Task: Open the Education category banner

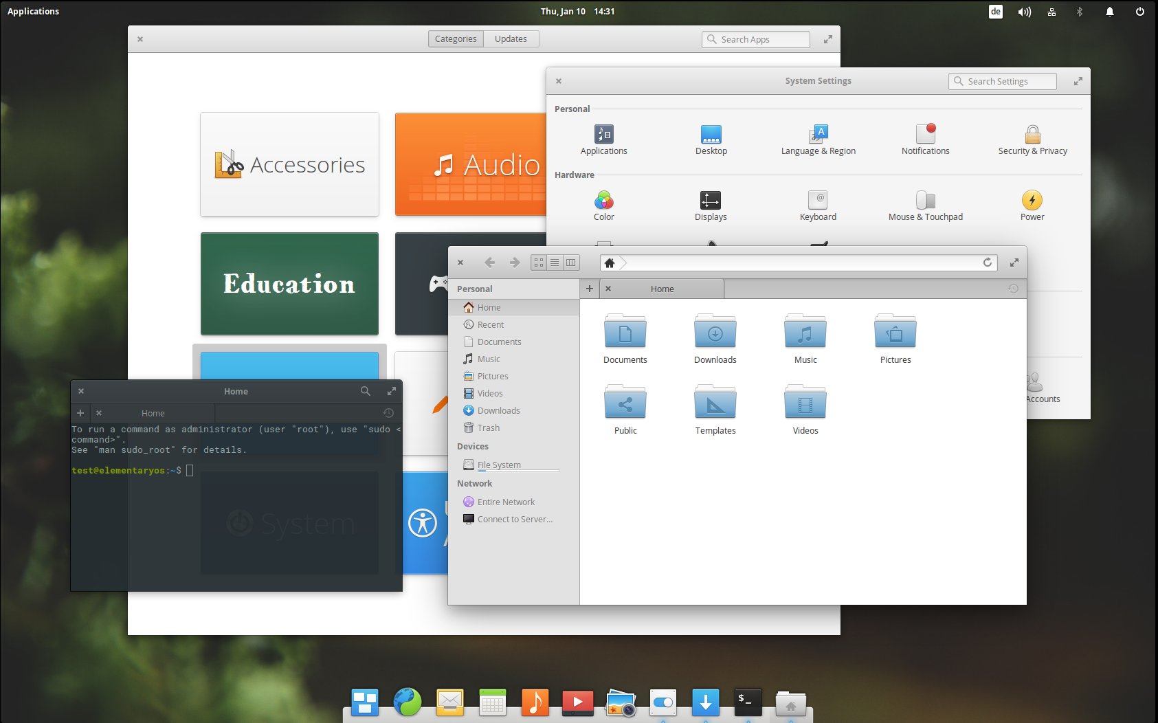Action: click(x=289, y=284)
